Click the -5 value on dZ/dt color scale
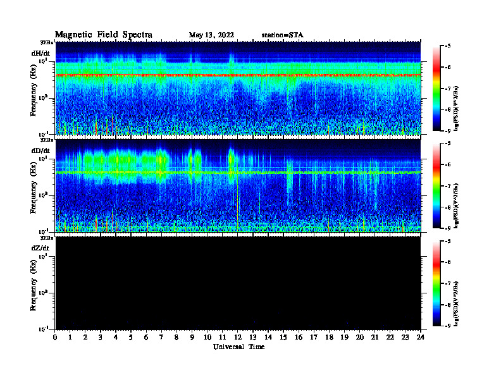This screenshot has width=501, height=387. click(x=448, y=242)
